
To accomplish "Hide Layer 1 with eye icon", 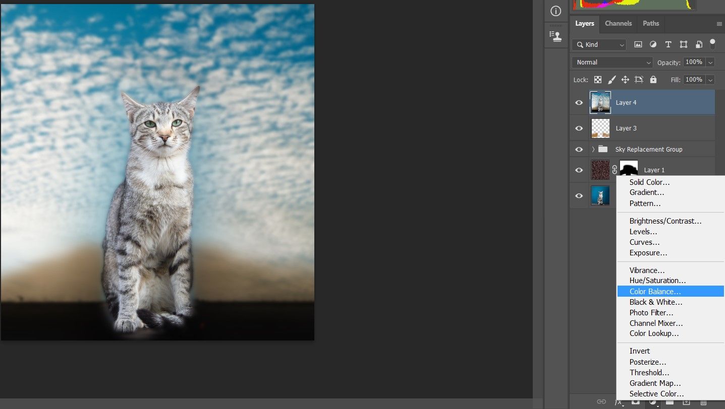I will [x=579, y=170].
